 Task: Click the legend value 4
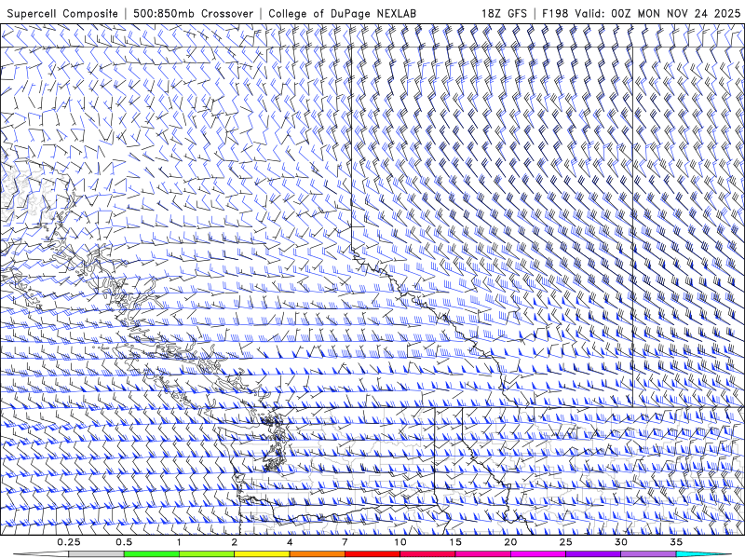point(290,542)
